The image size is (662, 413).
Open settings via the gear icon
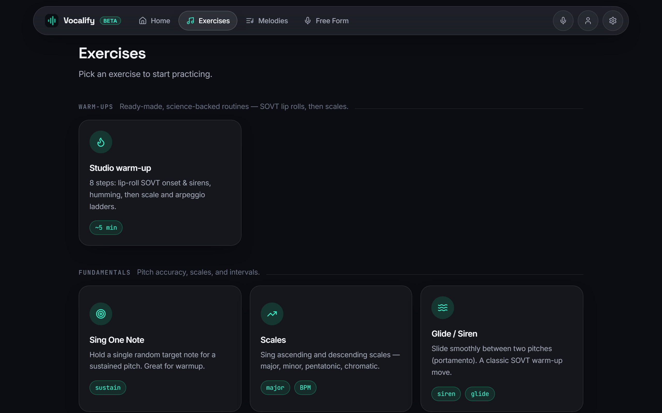[613, 21]
